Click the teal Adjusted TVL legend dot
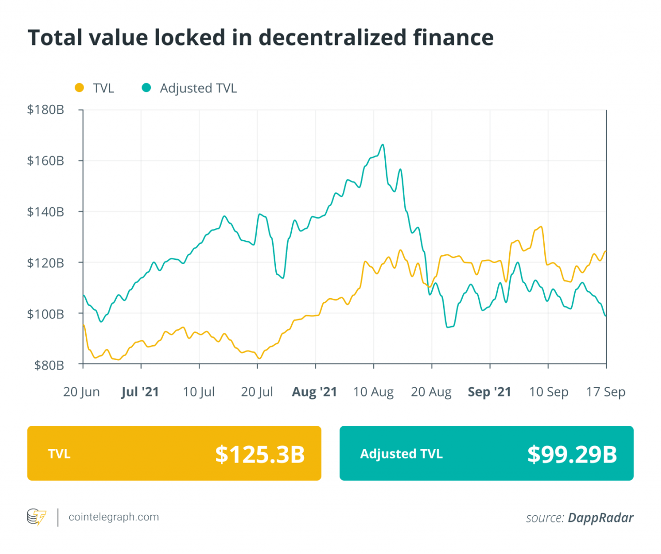Screen dimensions: 661x554 coord(146,88)
